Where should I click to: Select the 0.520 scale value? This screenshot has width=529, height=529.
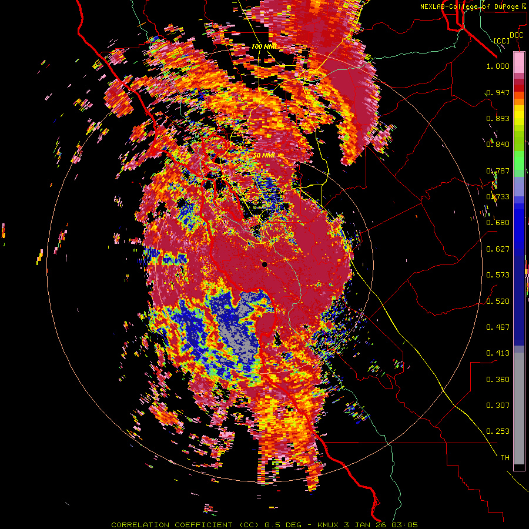(x=498, y=302)
